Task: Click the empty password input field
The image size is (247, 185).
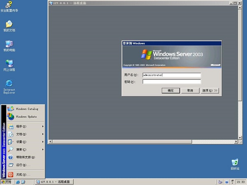Action: coord(172,82)
